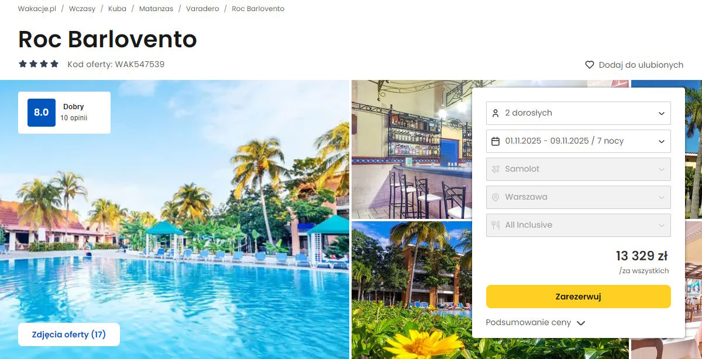The height and width of the screenshot is (359, 702).
Task: Click the location pin icon beside Warszawa
Action: (495, 197)
